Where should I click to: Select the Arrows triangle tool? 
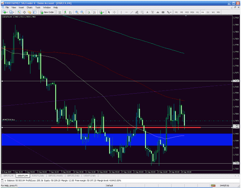[158, 12]
